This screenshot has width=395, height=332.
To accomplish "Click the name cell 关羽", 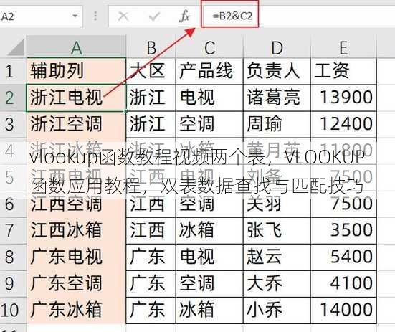I will coord(277,204).
